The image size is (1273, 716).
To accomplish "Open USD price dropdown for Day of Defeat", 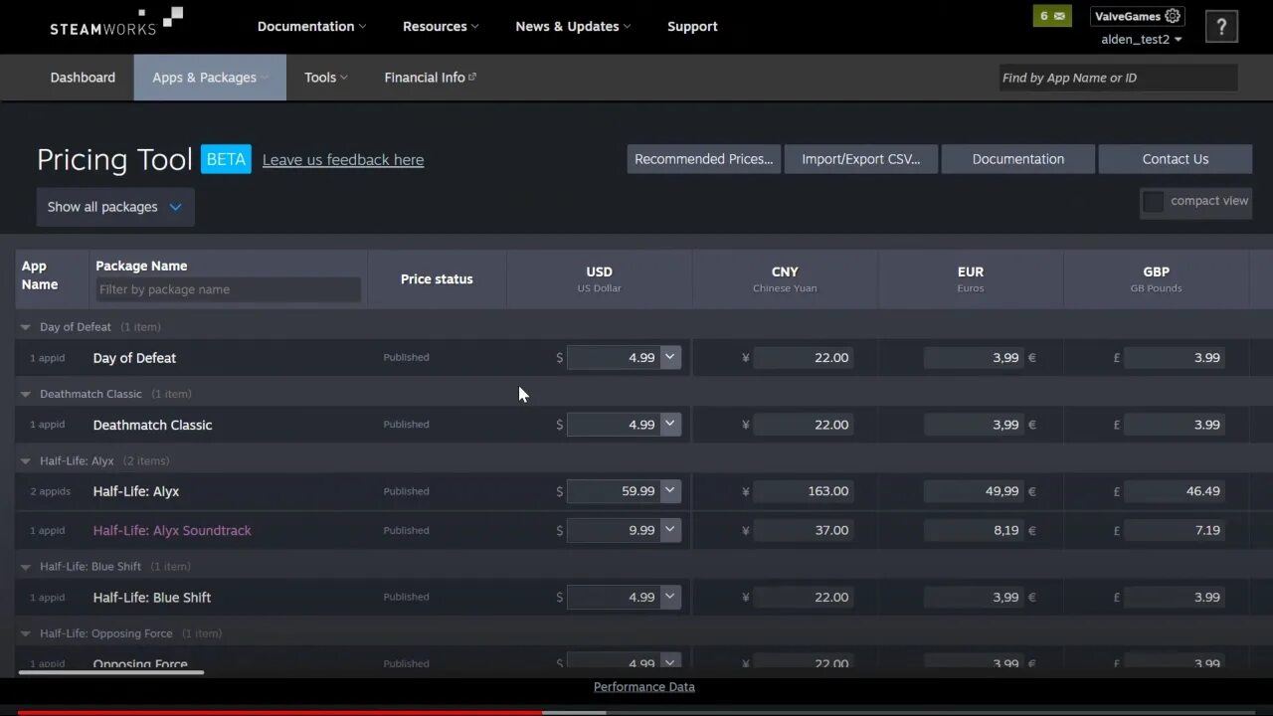I will tap(670, 357).
